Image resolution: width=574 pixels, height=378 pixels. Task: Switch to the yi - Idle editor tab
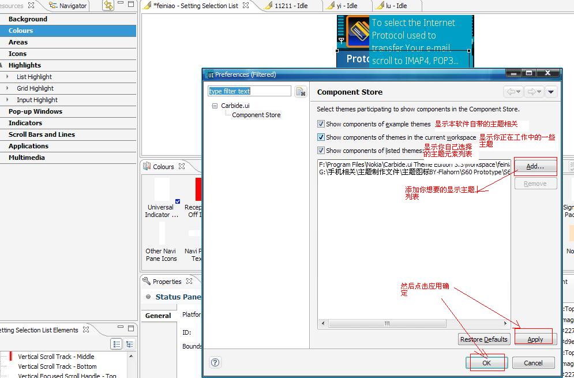coord(347,6)
